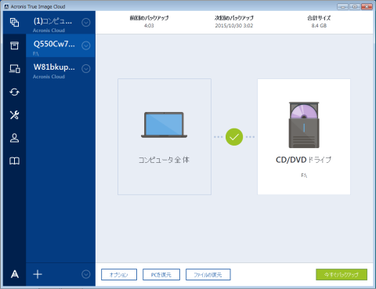The height and width of the screenshot is (289, 376).
Task: Minimize the Acronis True Image window
Action: (x=342, y=6)
